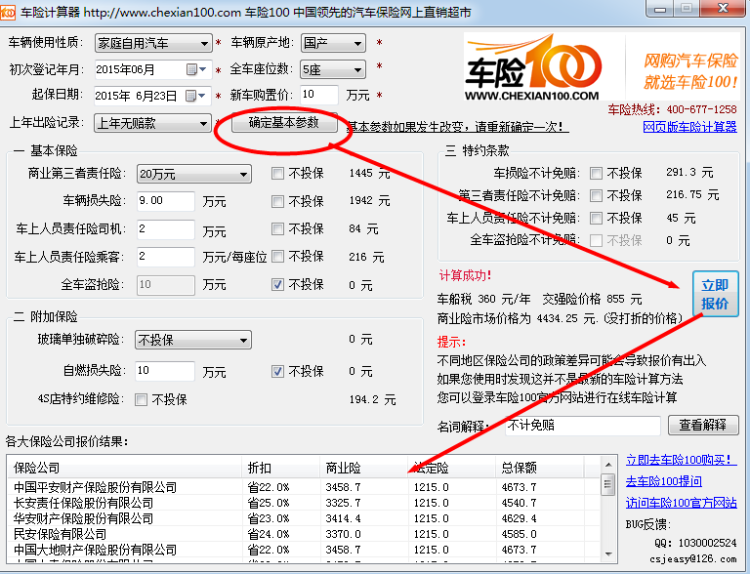The image size is (750, 574).
Task: Click hotline text 400-677-1258
Action: (702, 109)
